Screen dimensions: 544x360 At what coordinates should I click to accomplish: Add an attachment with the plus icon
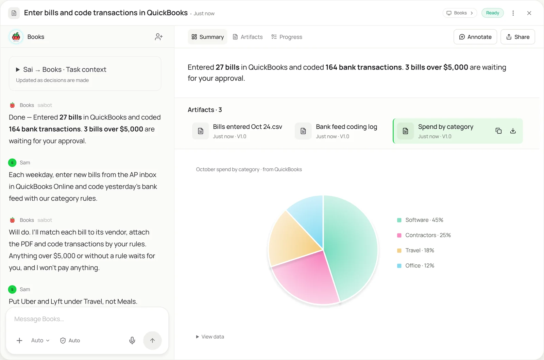[x=19, y=340]
